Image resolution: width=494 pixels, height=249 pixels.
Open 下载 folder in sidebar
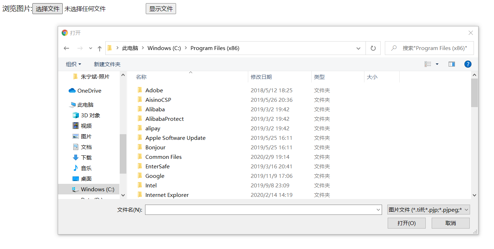(82, 157)
